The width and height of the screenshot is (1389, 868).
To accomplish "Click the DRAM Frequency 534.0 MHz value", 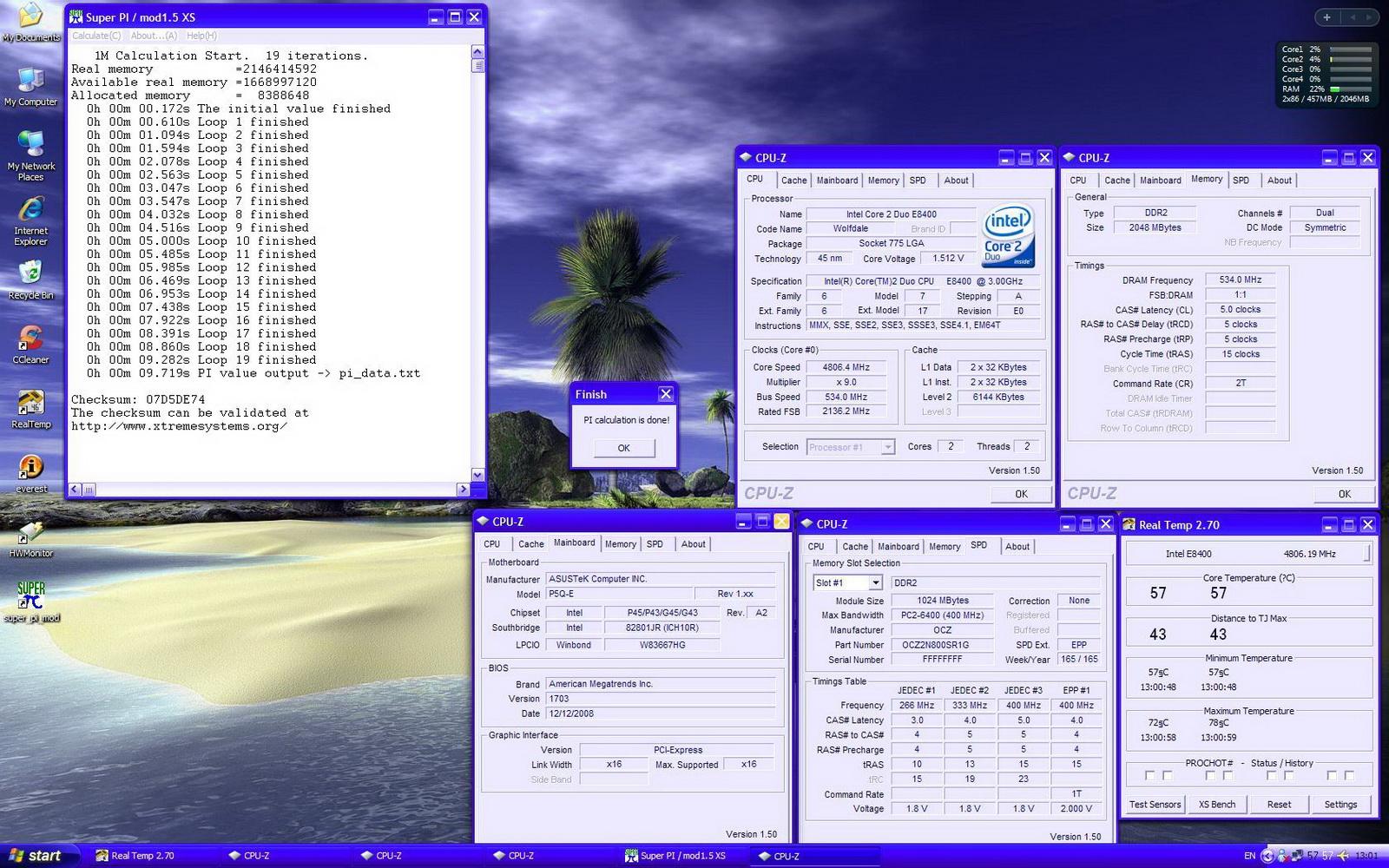I will (x=1240, y=280).
